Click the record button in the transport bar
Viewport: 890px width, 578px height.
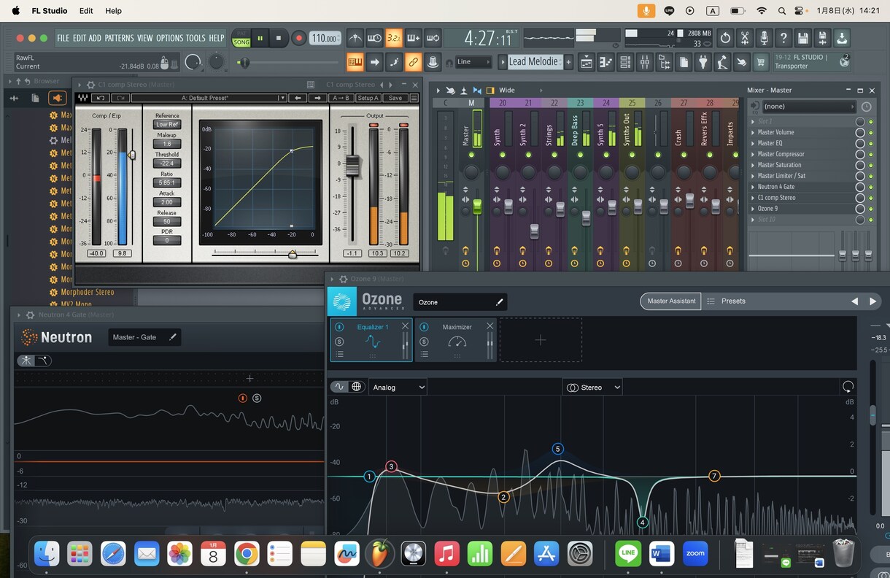(298, 38)
